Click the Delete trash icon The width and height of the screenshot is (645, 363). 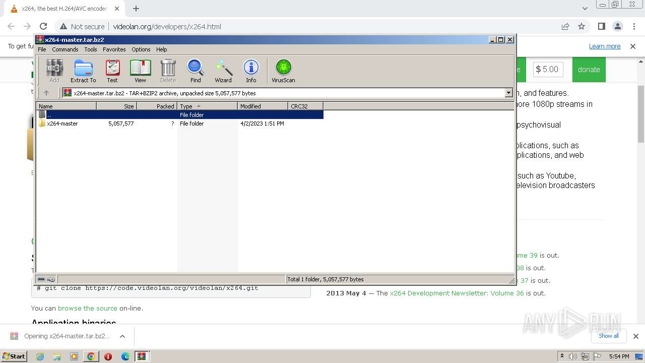pos(168,71)
